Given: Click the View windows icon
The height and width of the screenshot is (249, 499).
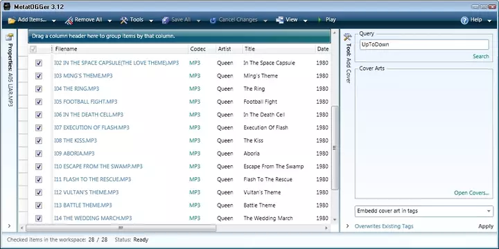Looking at the screenshot, I should point(279,20).
